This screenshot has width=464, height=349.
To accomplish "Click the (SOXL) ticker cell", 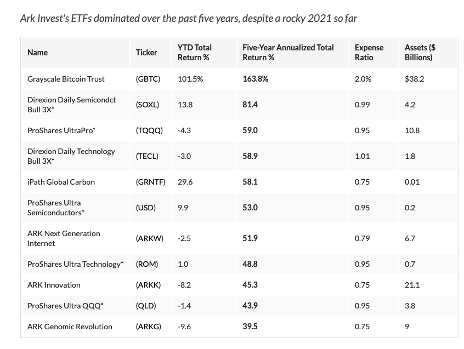I will click(148, 105).
